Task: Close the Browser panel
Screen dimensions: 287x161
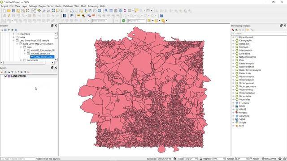Action: (x=56, y=25)
